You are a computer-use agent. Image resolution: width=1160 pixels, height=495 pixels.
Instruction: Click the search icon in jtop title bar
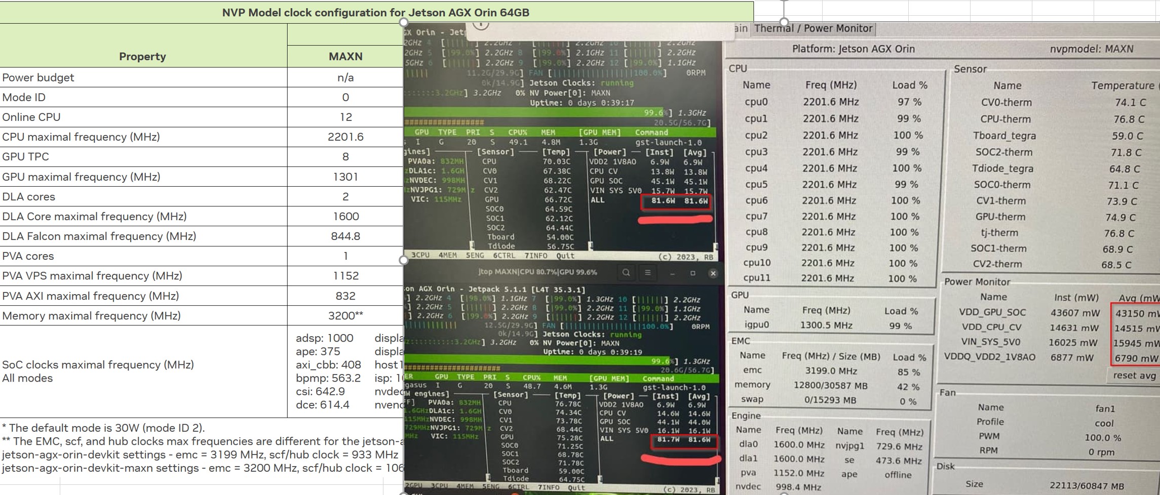(626, 273)
